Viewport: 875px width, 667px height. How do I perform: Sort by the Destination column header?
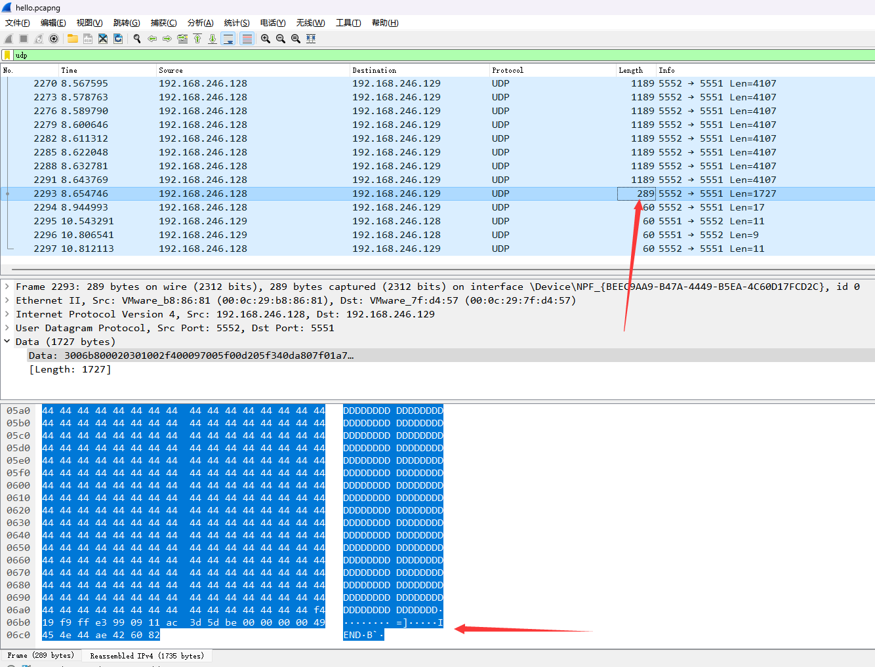click(420, 70)
